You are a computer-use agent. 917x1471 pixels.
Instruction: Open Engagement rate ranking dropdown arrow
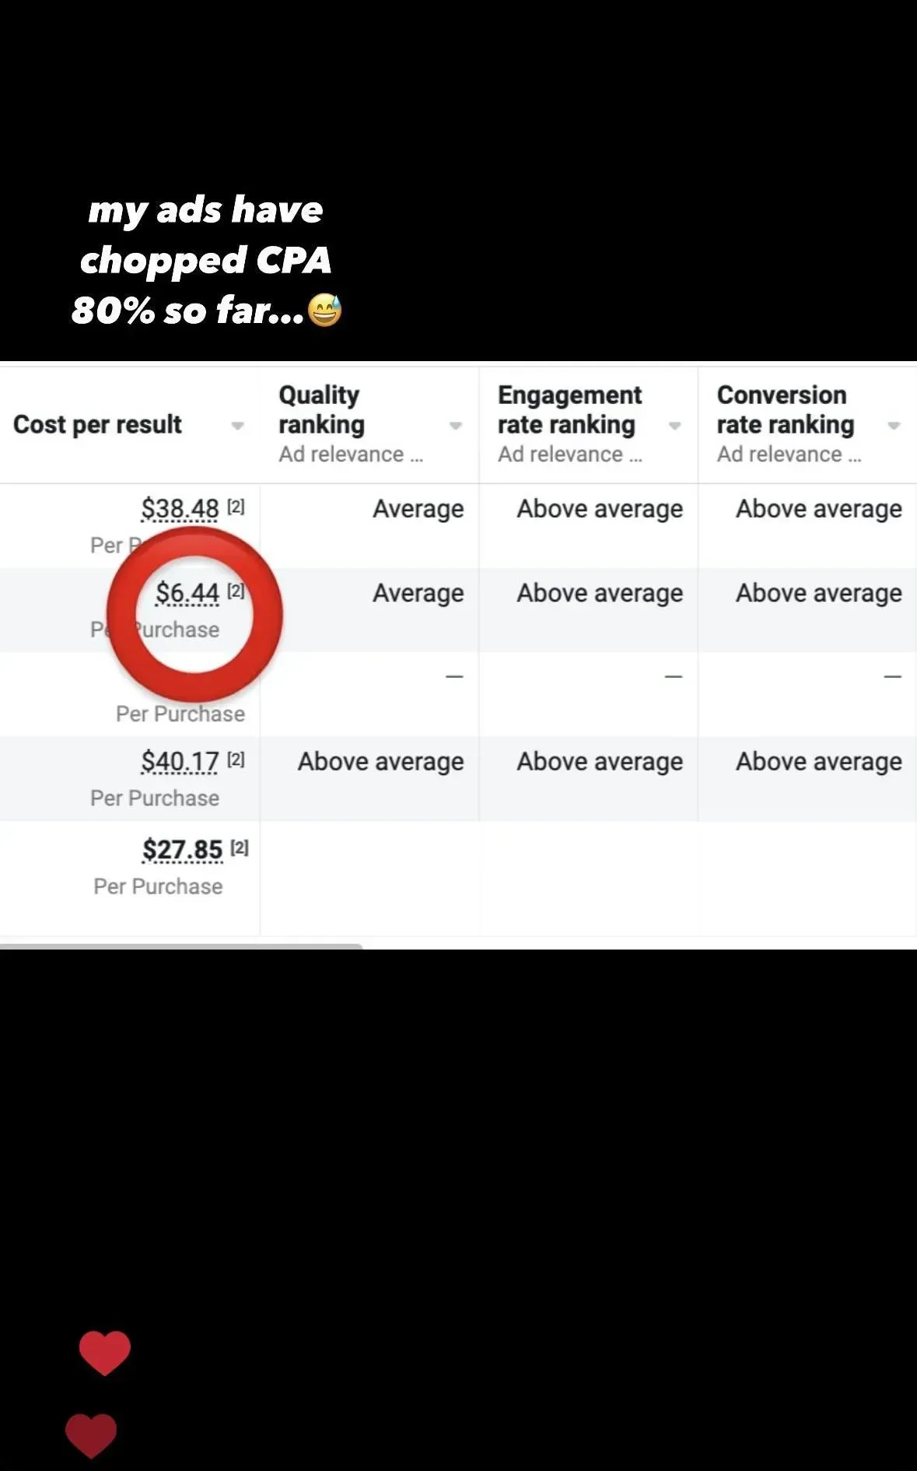coord(675,426)
